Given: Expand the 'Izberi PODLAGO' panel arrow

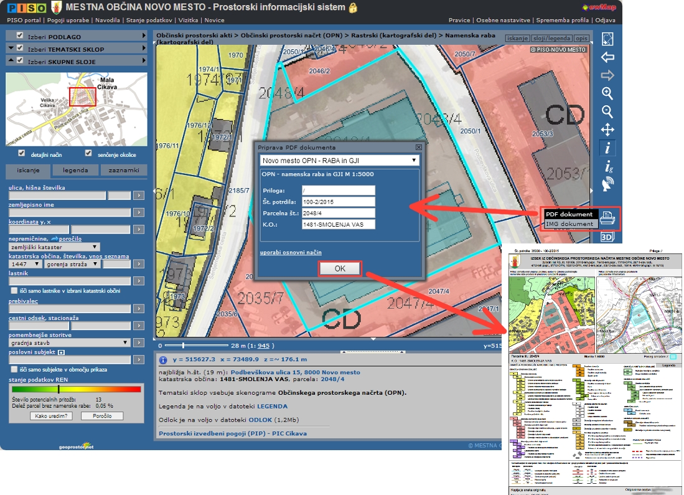Looking at the screenshot, I should coord(144,36).
